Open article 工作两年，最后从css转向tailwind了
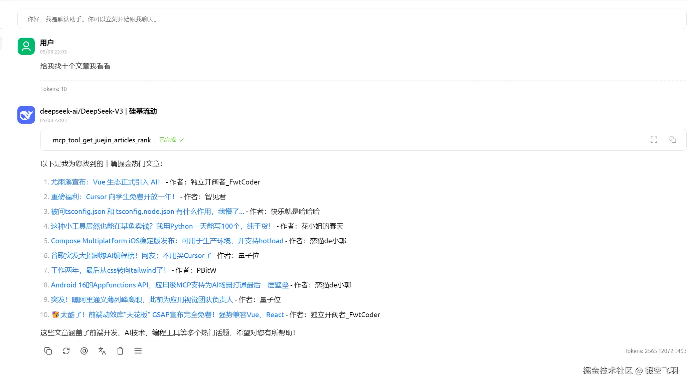The image size is (688, 385). pyautogui.click(x=109, y=270)
